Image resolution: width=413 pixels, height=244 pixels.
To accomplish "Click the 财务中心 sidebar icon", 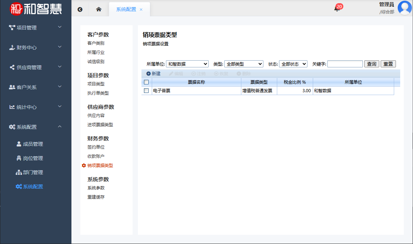I will point(12,47).
